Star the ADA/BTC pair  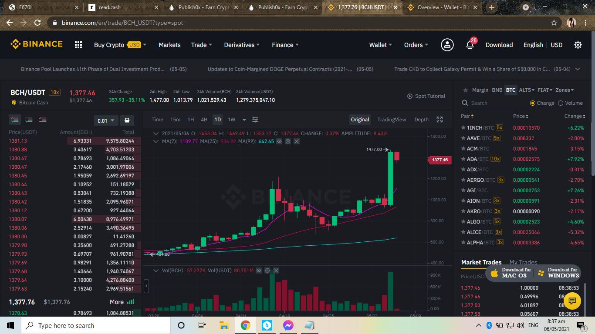pos(463,159)
